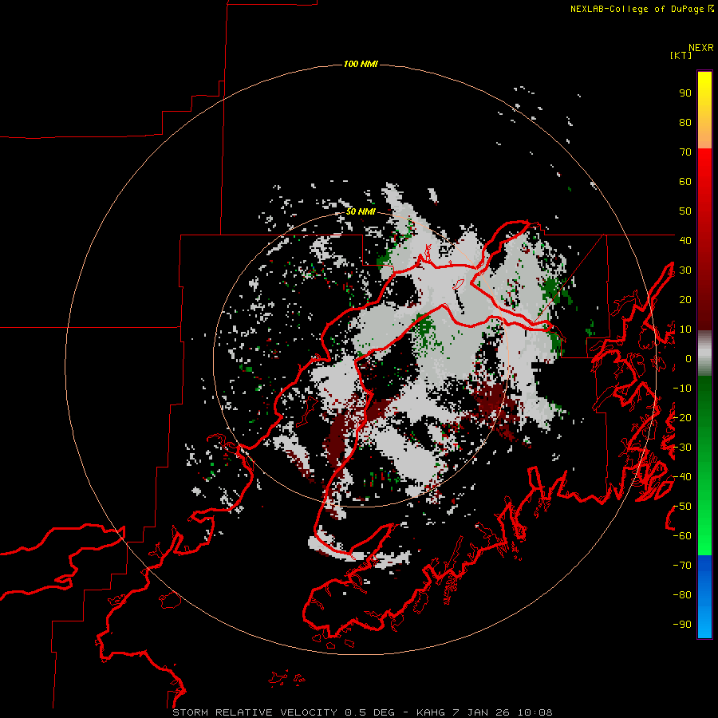Image resolution: width=718 pixels, height=718 pixels.
Task: Select the 90 value on velocity scale
Action: [685, 93]
